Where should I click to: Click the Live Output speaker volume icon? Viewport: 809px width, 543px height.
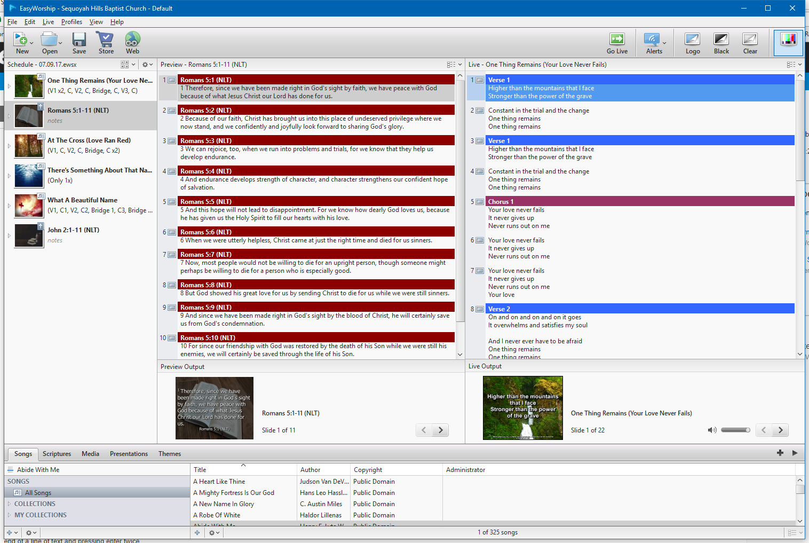[x=712, y=430]
